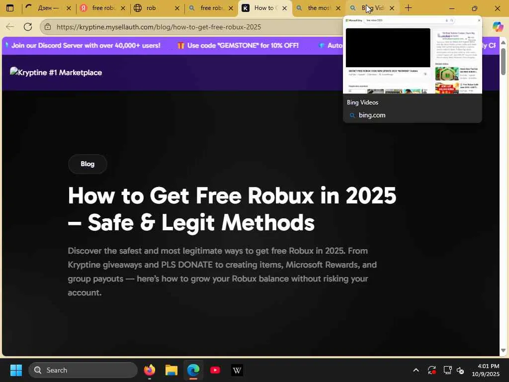Close the Дзен tab

click(69, 8)
